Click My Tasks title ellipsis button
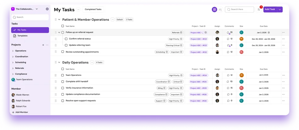299x130 pixels. coord(78,9)
